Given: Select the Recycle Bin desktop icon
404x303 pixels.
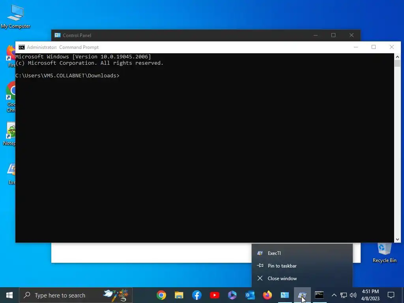Looking at the screenshot, I should pos(384,253).
